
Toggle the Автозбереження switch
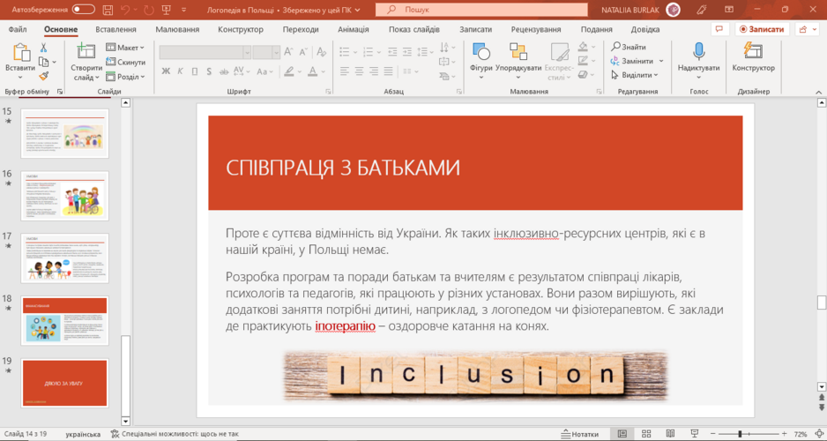84,10
